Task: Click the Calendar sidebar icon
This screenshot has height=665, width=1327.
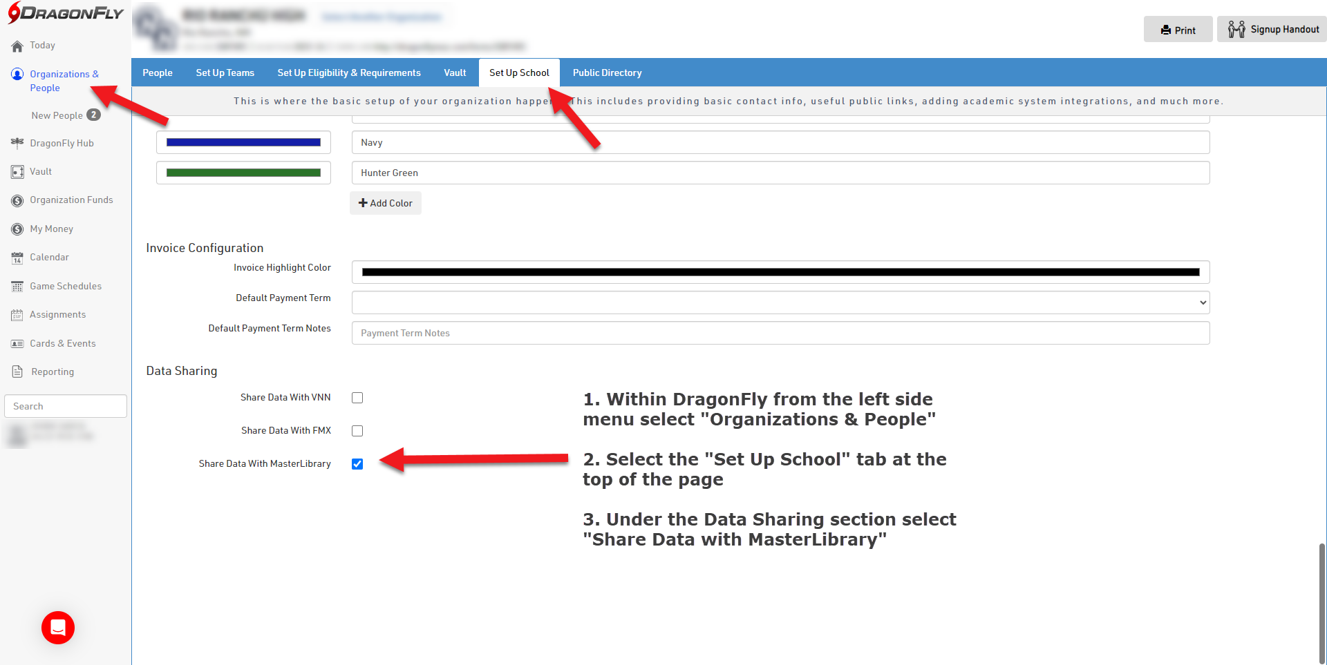Action: point(17,258)
